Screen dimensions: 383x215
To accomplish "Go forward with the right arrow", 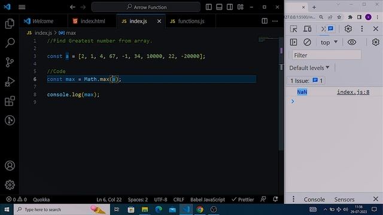I will [83, 7].
